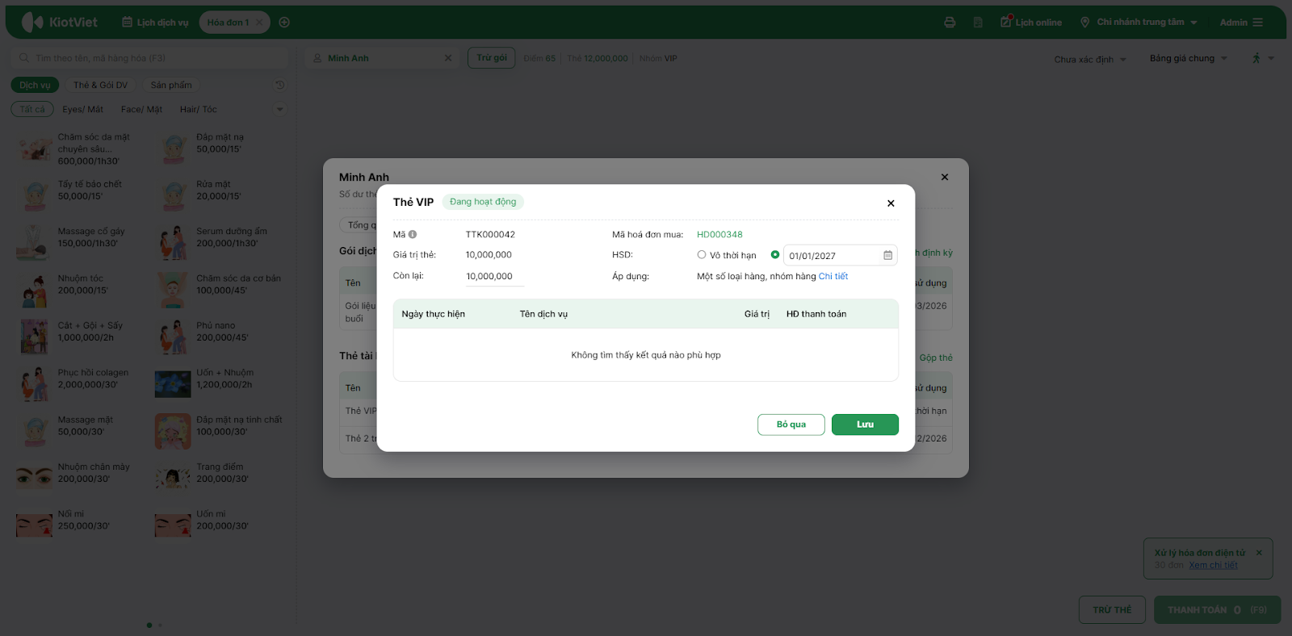
Task: Click the Còn lại amount field
Action: point(494,276)
